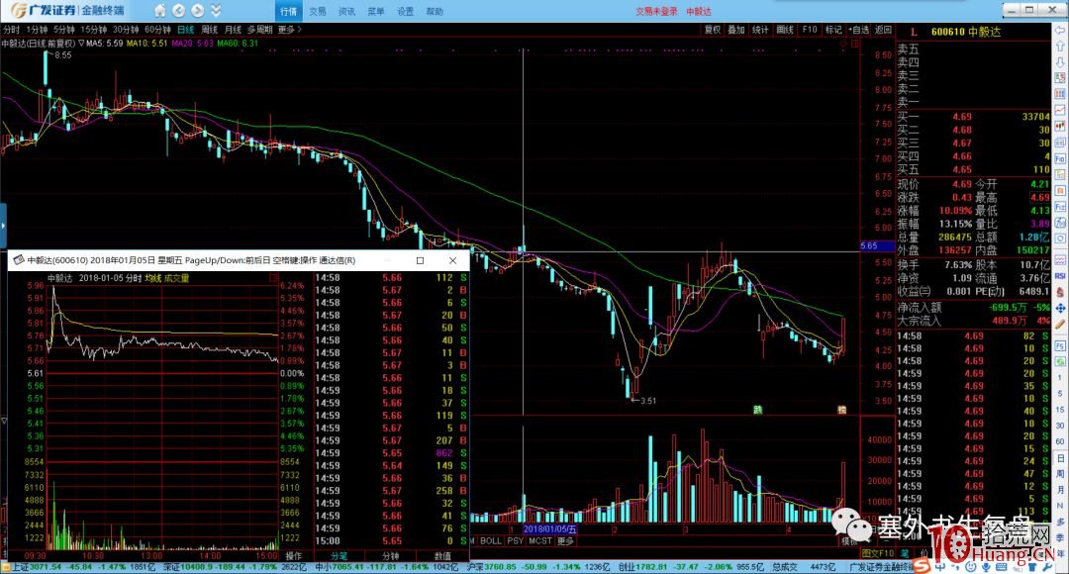Screen dimensions: 1069x574
Task: Switch to 15分钟 period
Action: coord(93,30)
